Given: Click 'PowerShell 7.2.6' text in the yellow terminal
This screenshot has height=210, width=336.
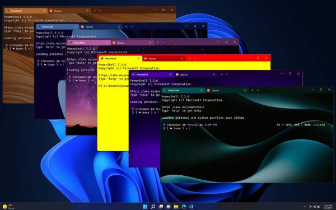Looking at the screenshot, I should tap(113, 64).
